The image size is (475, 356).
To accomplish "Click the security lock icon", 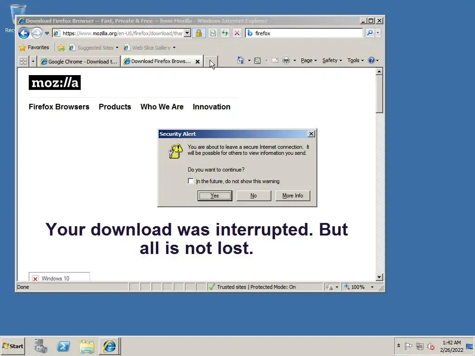I will click(199, 33).
